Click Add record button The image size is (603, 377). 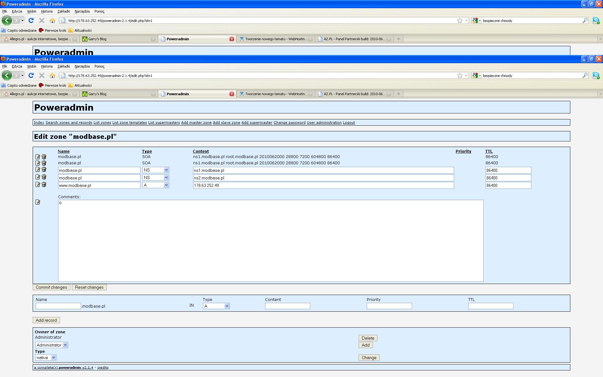point(46,320)
